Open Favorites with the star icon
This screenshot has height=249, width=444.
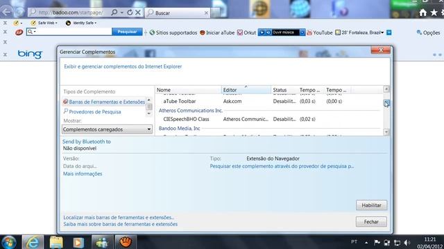[x=434, y=12]
